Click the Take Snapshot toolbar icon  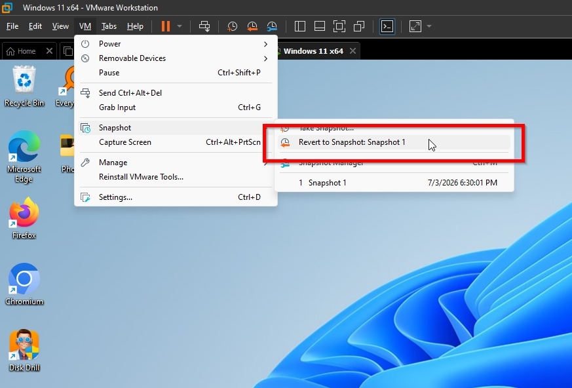tap(232, 26)
